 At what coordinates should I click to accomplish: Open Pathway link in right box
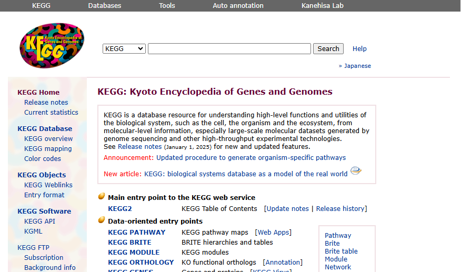(x=338, y=236)
